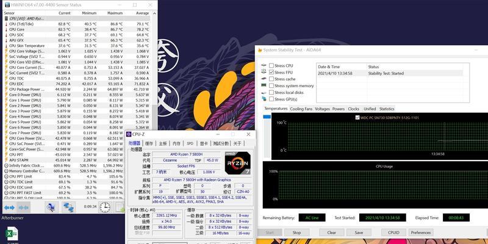Open the Powers tab in AIDA64
Screen dimensions: 488x244
click(339, 109)
